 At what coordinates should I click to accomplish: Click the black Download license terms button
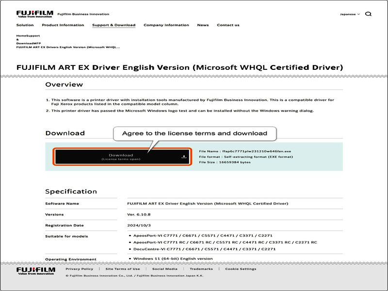tap(122, 157)
